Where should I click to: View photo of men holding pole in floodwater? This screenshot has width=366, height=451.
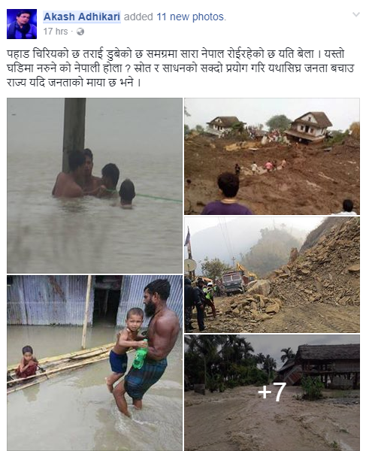coord(95,186)
